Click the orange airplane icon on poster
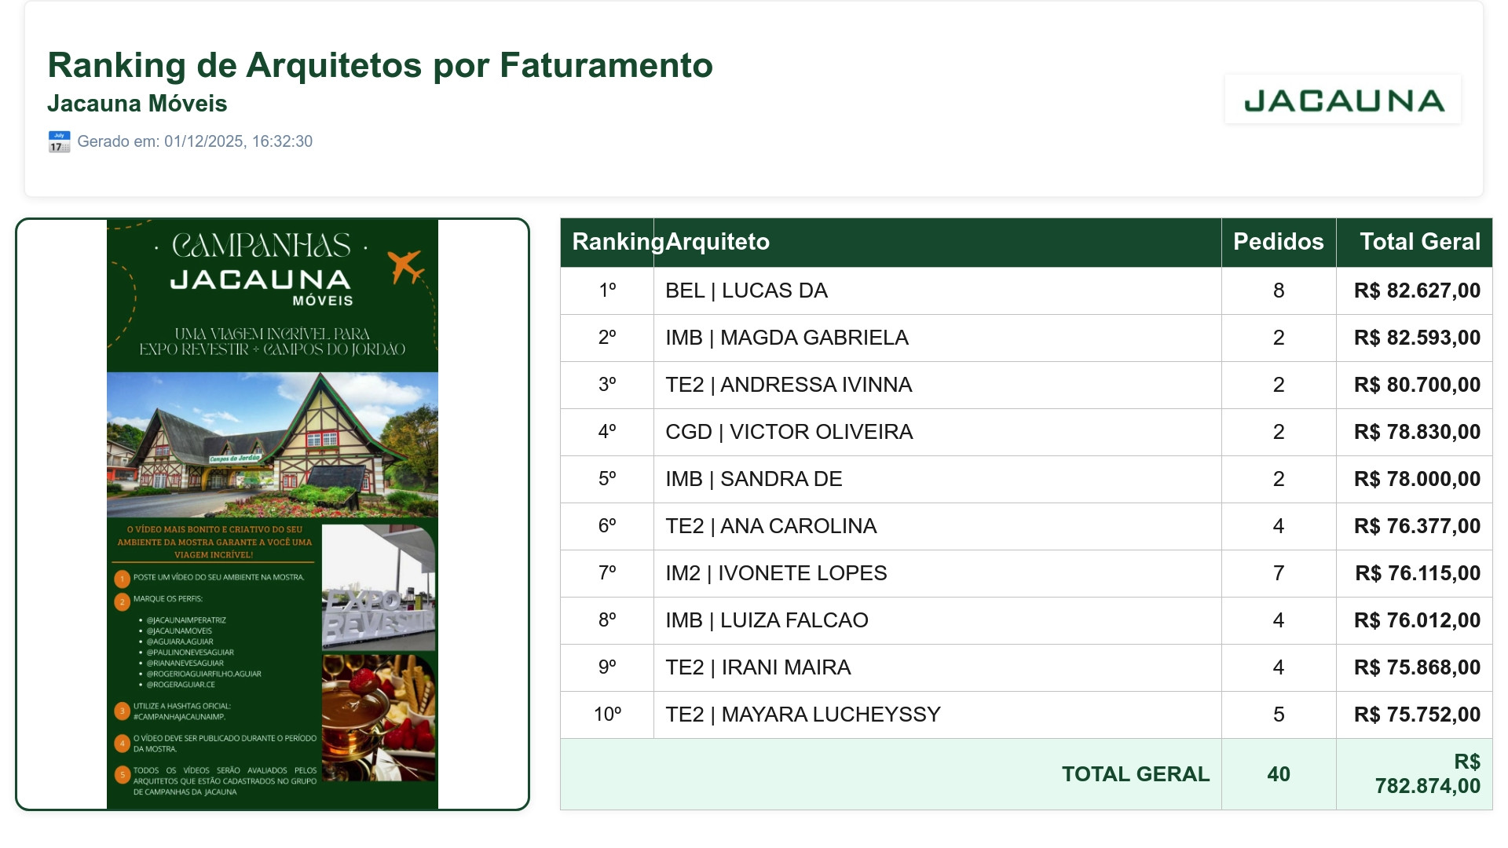The height and width of the screenshot is (848, 1508). click(x=406, y=267)
